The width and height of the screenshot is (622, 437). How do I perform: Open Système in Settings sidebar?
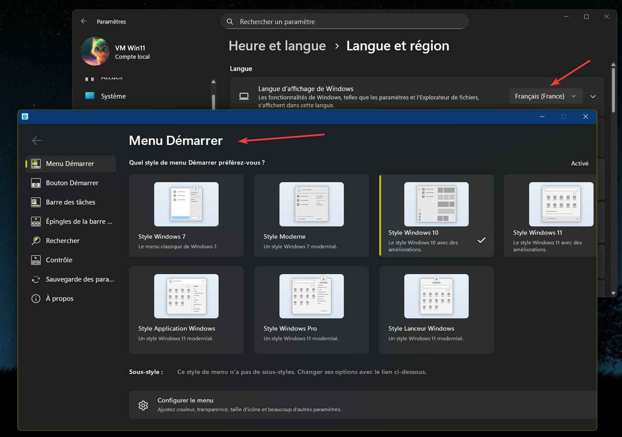113,96
